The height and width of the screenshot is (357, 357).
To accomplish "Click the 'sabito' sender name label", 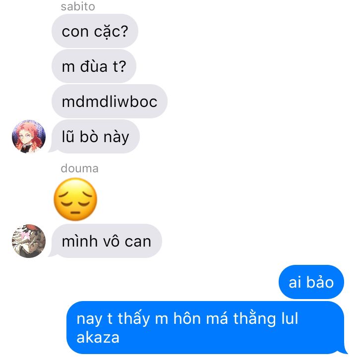I will 78,6.
